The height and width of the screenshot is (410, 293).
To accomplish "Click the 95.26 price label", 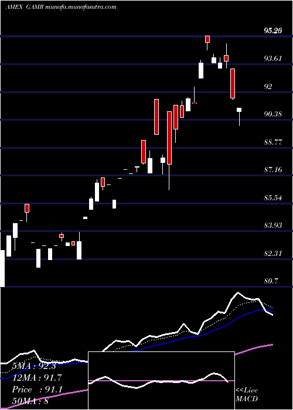I will [x=273, y=30].
